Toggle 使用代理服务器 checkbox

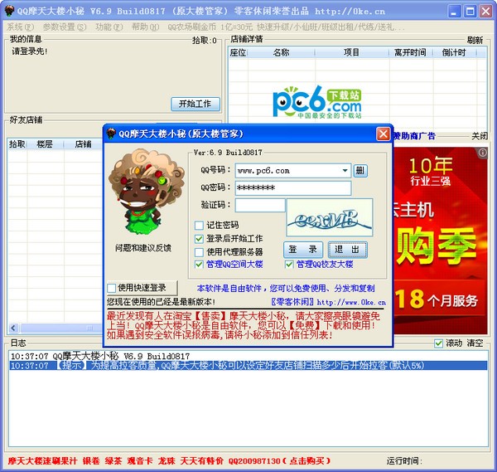tap(199, 252)
